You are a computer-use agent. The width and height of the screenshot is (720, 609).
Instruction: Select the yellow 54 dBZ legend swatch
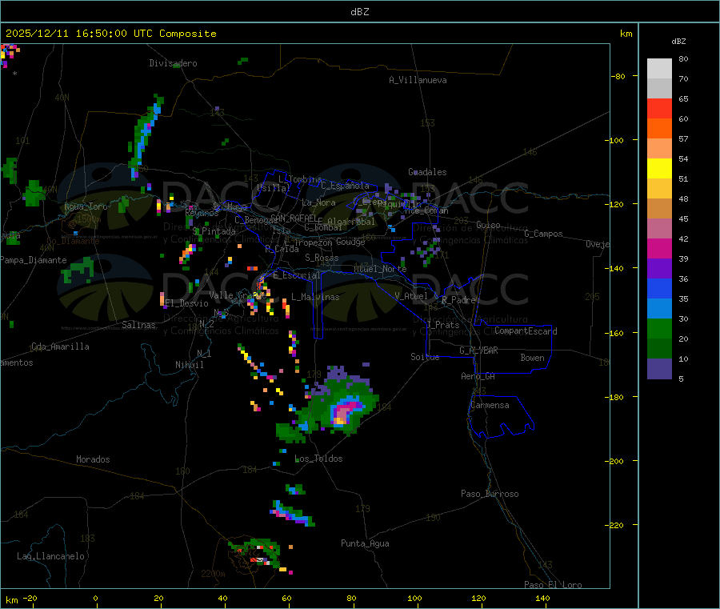pyautogui.click(x=659, y=169)
